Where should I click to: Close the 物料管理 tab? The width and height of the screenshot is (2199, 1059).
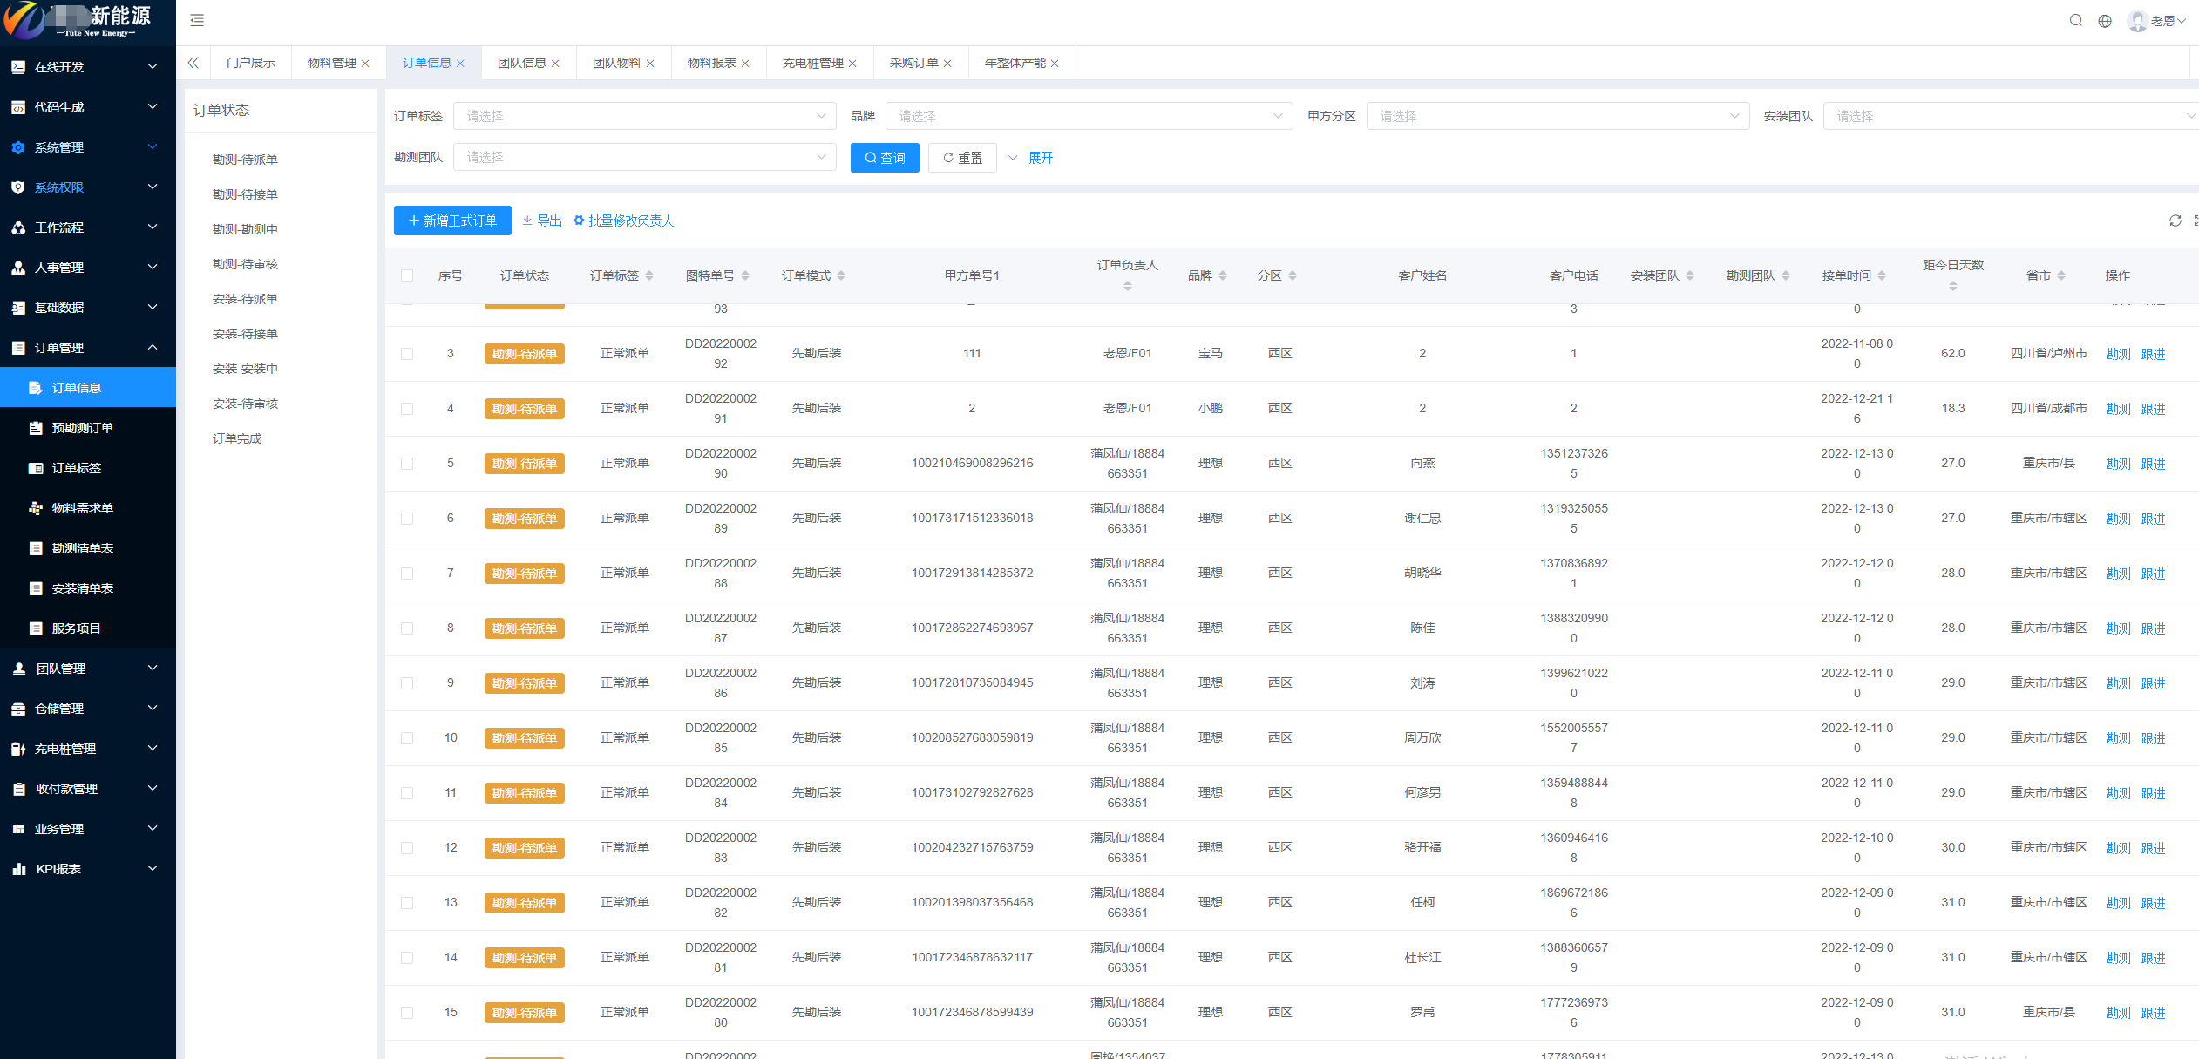(365, 64)
